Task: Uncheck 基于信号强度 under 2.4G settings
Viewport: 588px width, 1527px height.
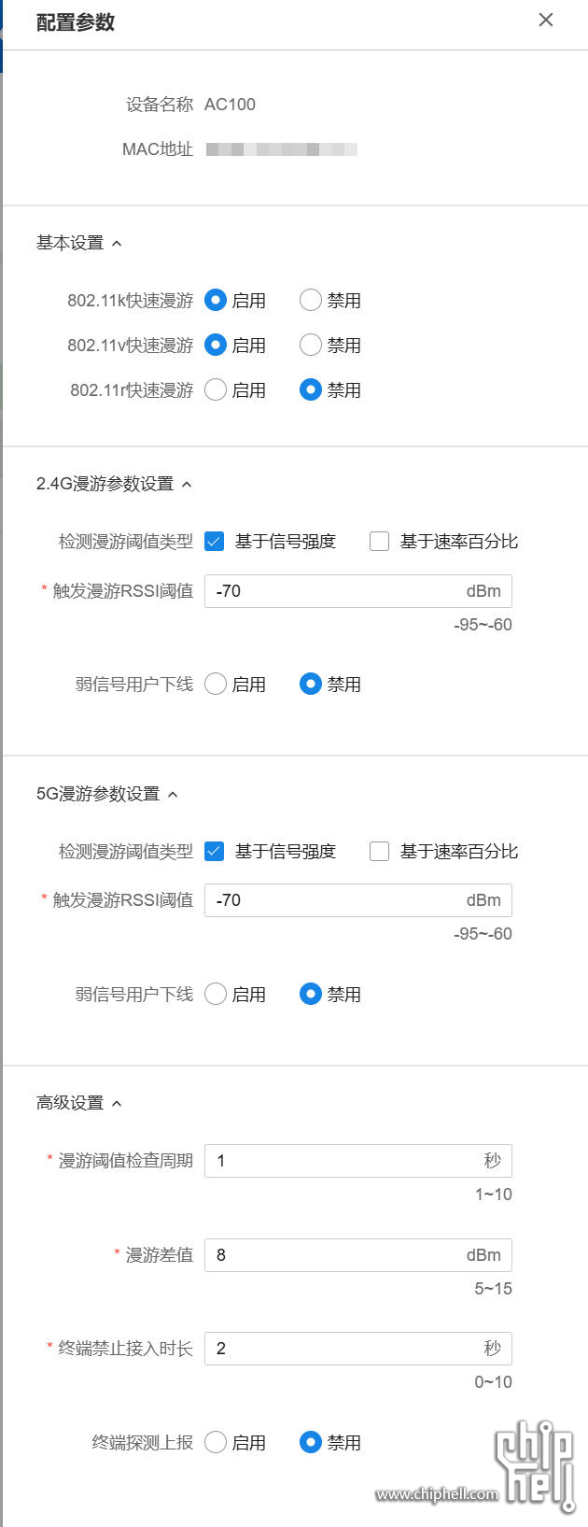Action: (x=215, y=542)
